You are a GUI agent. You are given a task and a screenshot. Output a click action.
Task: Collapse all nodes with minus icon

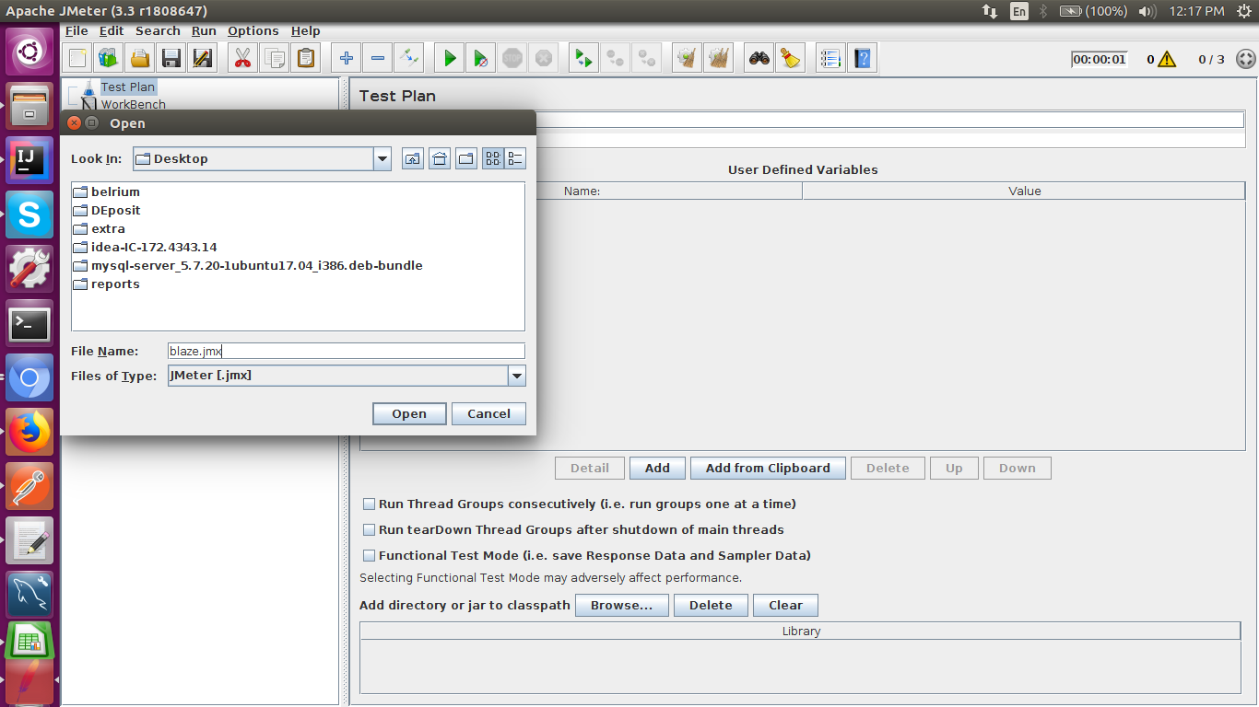377,59
